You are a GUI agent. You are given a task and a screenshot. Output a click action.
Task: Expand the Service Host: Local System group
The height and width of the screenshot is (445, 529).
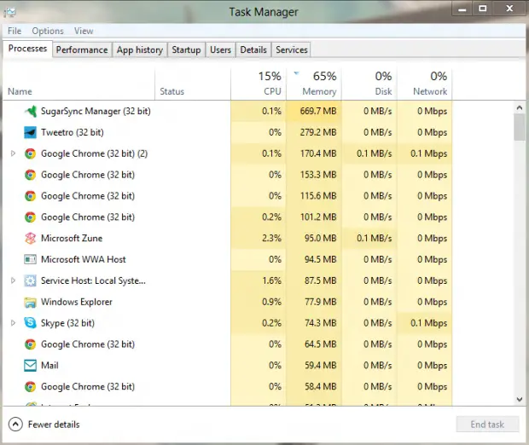(x=13, y=280)
